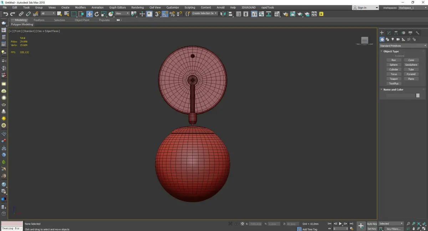Open the Select by Name list

point(66,14)
